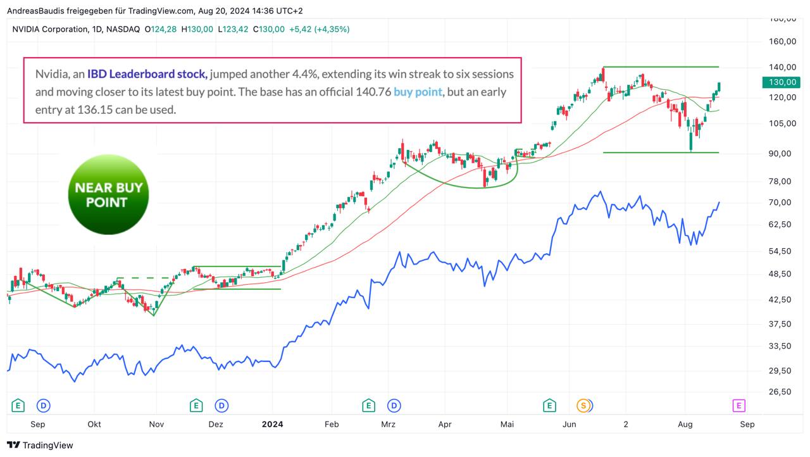The width and height of the screenshot is (810, 457).
Task: Click the 90,00 label on price axis
Action: [x=782, y=153]
